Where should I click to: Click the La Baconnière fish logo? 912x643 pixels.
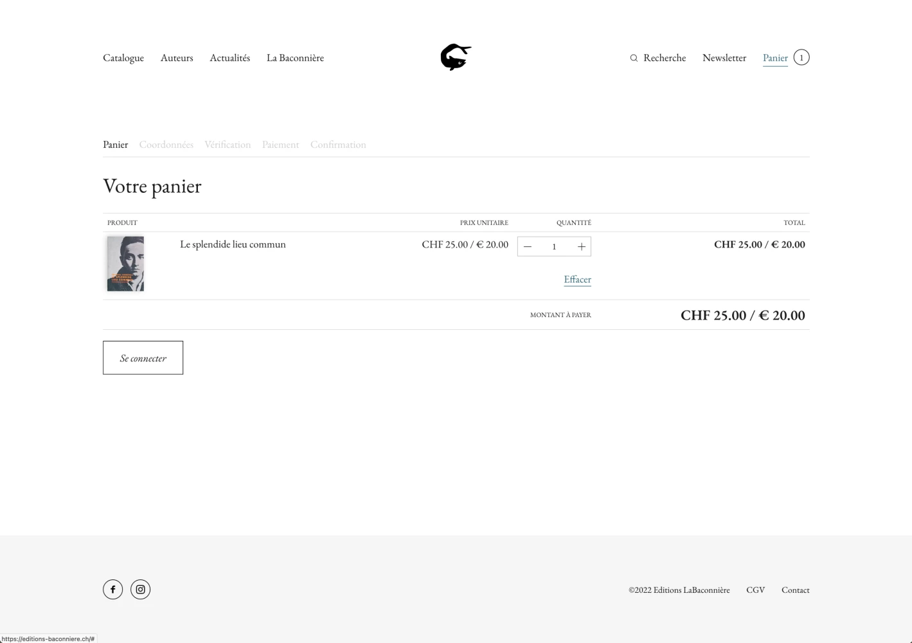coord(456,57)
